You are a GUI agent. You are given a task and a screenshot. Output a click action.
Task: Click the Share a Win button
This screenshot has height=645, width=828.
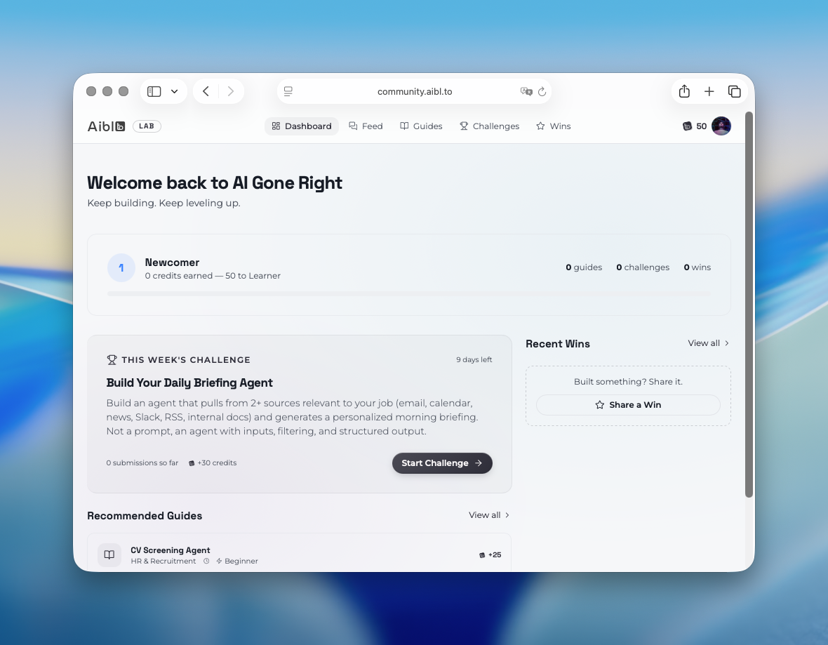click(628, 405)
